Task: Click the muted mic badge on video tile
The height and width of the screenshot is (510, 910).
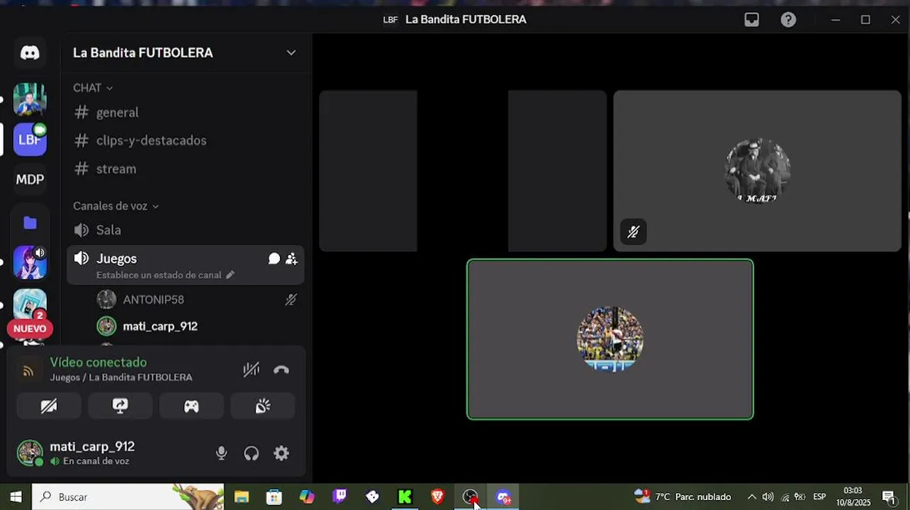Action: (634, 232)
